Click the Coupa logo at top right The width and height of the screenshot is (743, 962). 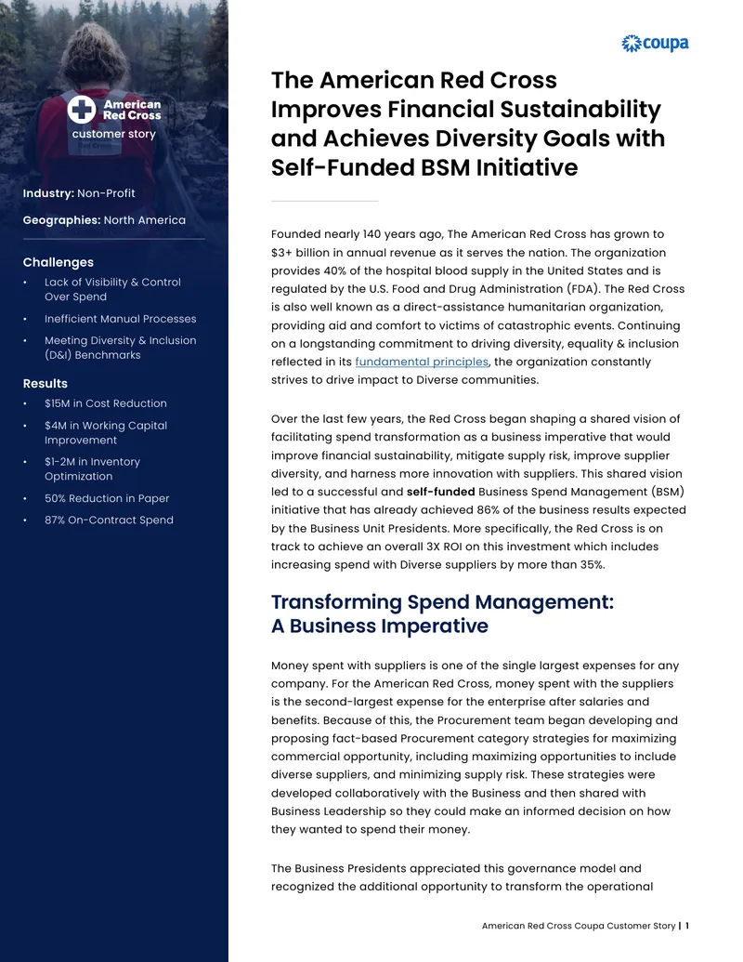655,44
